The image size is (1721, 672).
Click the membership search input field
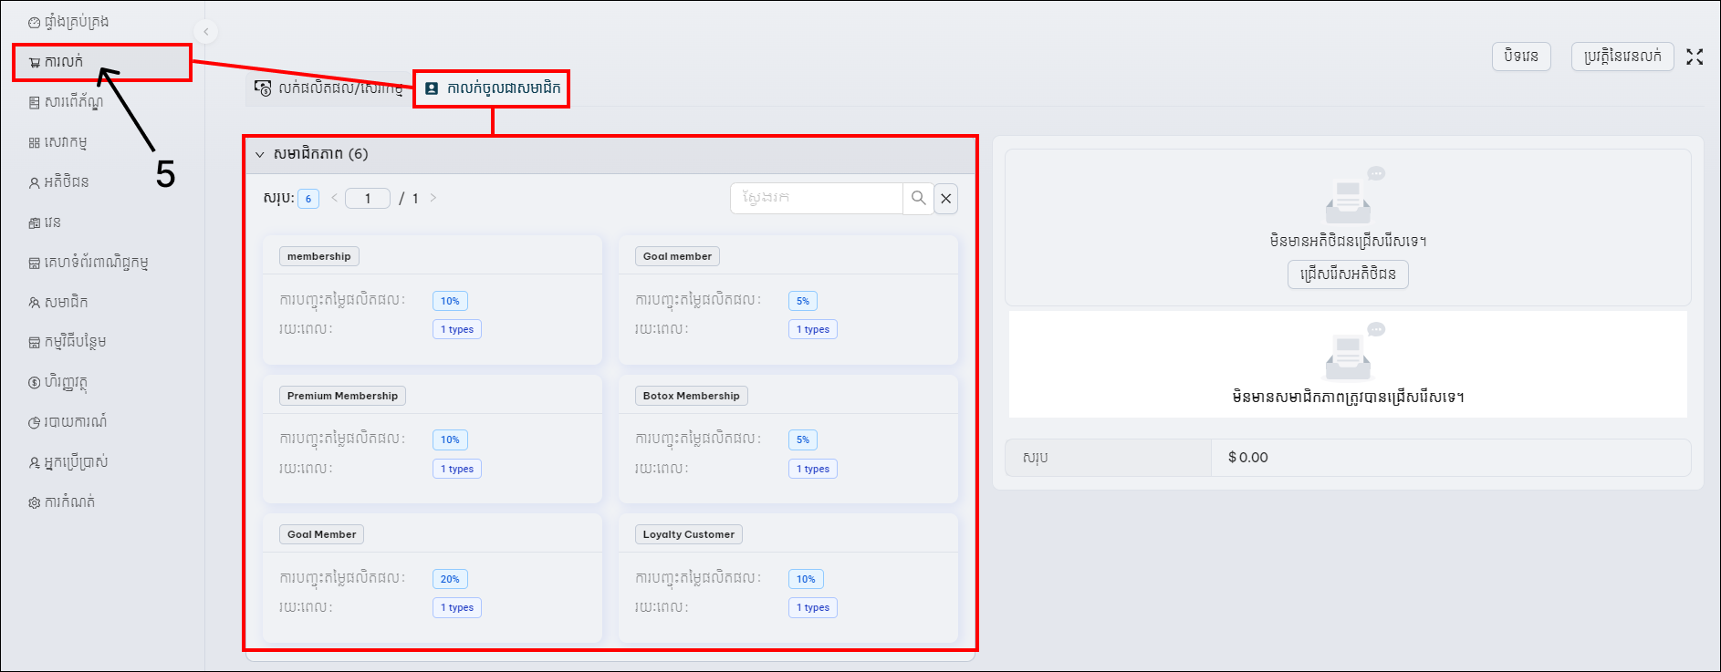point(817,198)
